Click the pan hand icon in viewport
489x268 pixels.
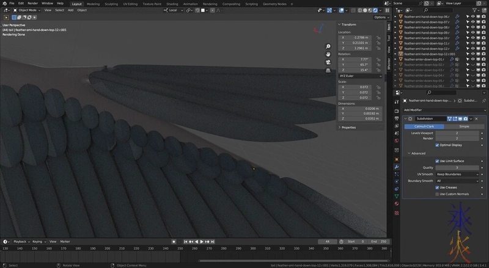coord(328,54)
